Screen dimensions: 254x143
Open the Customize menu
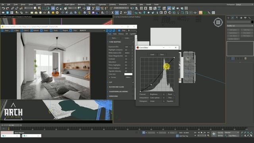tap(102, 4)
